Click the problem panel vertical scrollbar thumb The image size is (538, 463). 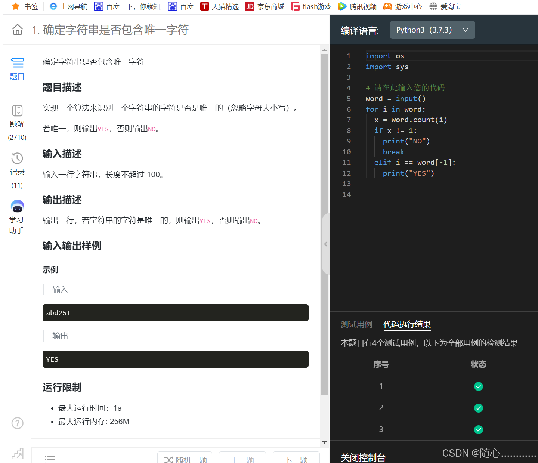(x=324, y=224)
